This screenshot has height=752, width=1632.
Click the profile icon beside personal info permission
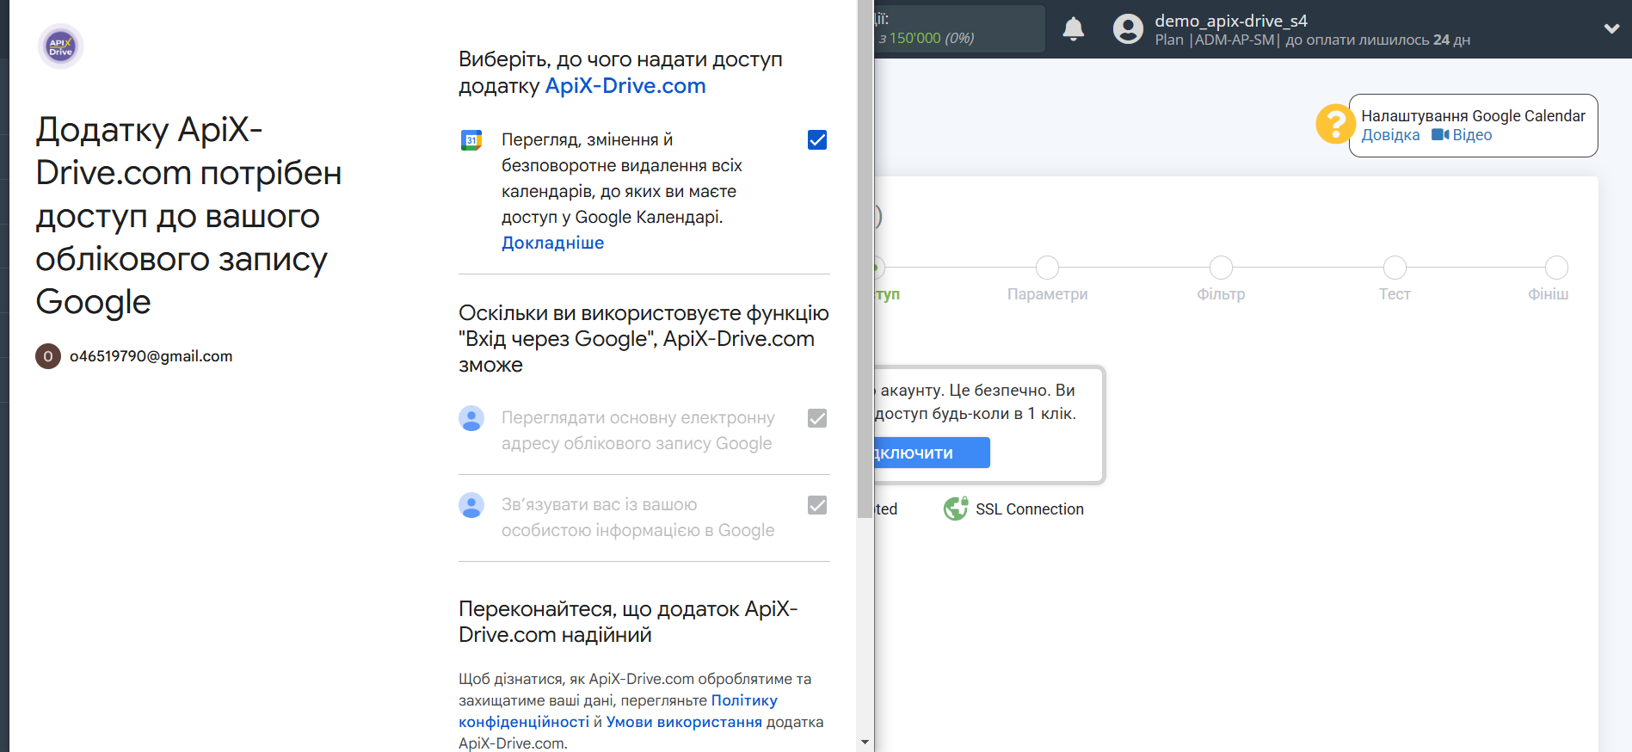pyautogui.click(x=471, y=505)
